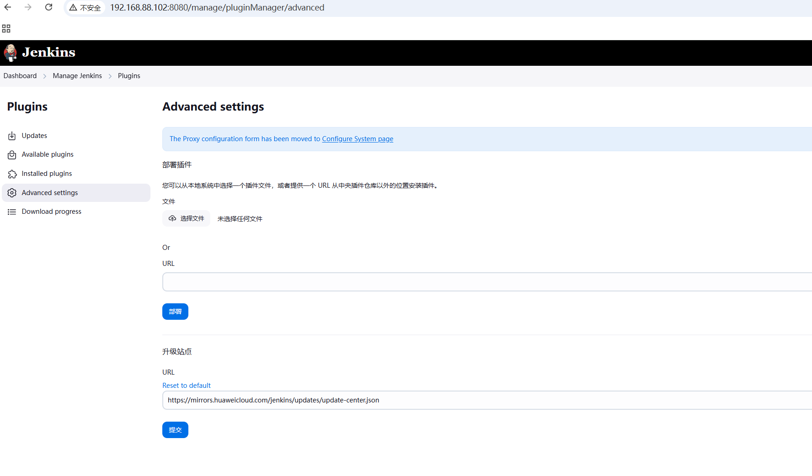812x476 pixels.
Task: Click the address bar URL text
Action: (217, 7)
